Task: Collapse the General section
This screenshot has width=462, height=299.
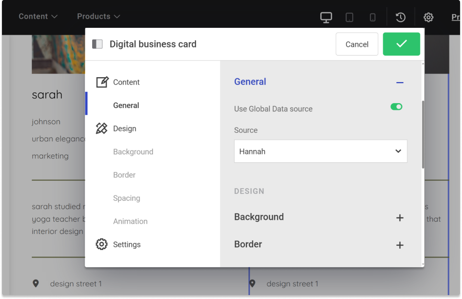Action: (x=400, y=83)
